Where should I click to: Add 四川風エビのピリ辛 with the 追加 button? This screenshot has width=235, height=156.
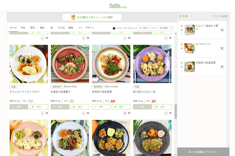tap(162, 107)
